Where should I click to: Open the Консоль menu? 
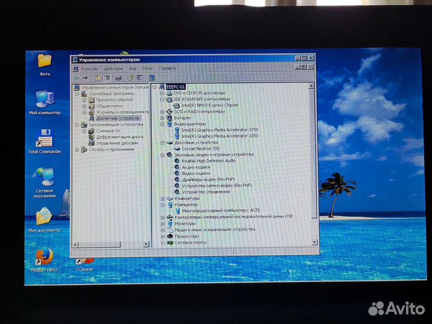89,68
